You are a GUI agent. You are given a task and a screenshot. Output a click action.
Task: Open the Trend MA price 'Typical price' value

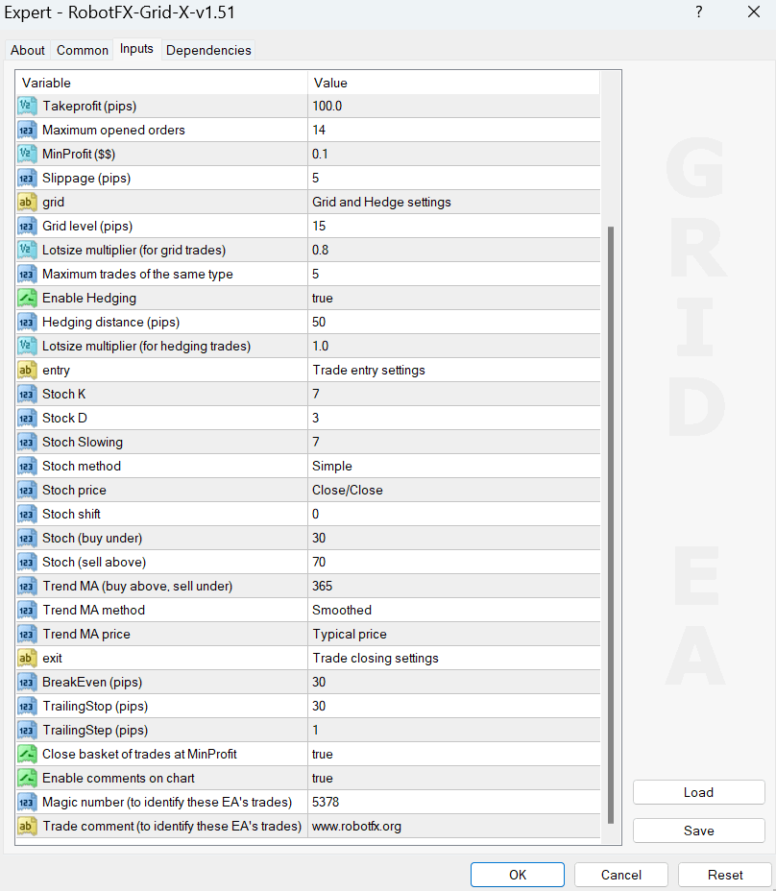click(453, 634)
